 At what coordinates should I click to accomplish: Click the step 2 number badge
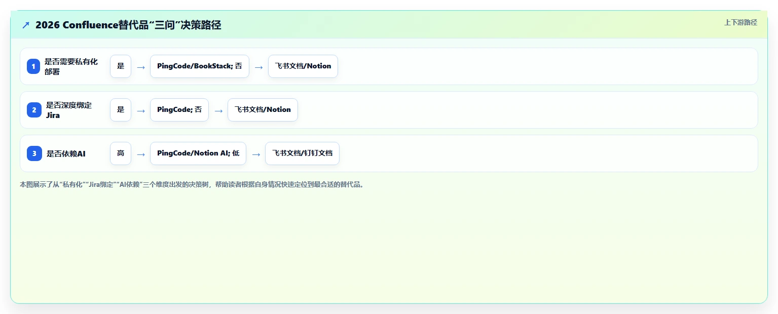(33, 110)
